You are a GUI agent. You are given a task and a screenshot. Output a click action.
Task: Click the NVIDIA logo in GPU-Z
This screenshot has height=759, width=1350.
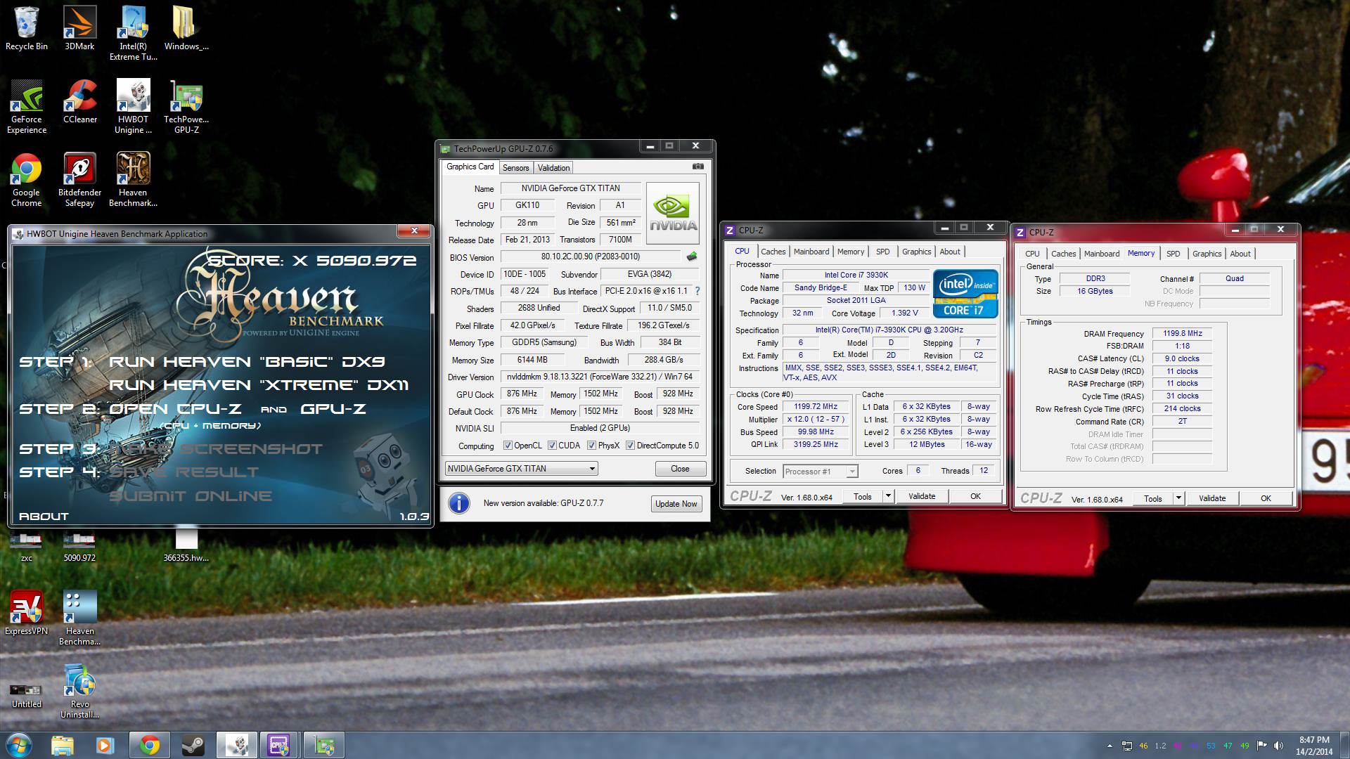[x=674, y=213]
